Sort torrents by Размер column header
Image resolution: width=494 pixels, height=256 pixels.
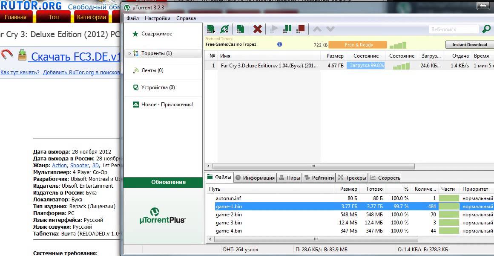click(x=333, y=56)
